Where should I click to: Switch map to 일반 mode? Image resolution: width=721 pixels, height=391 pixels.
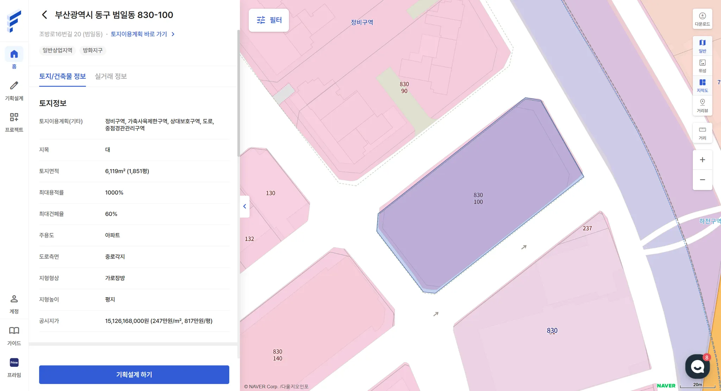[702, 46]
